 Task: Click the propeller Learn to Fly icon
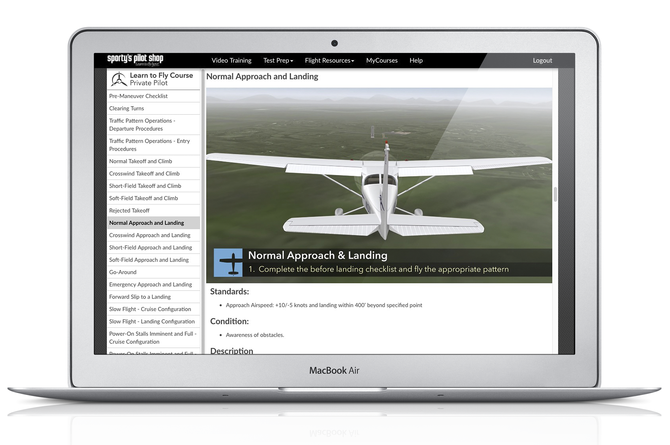pos(118,79)
